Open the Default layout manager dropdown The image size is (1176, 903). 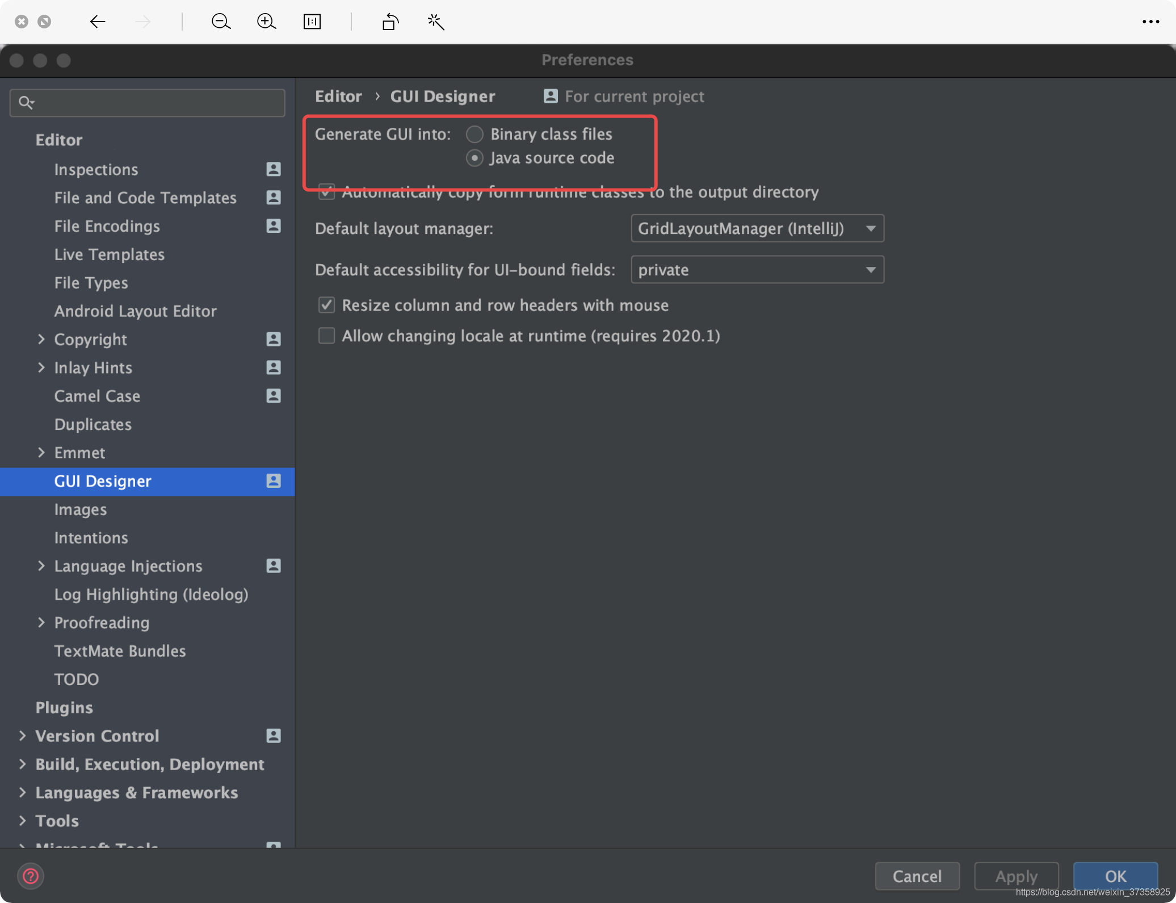757,228
